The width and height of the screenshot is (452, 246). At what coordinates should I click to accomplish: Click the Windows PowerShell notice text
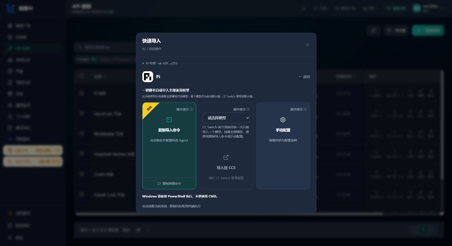(180, 196)
